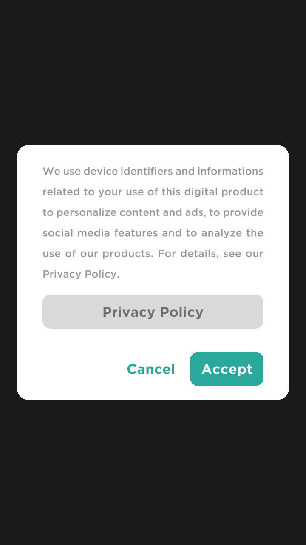Viewport: 306px width, 545px height.
Task: View details via the Privacy Policy button
Action: pos(153,312)
